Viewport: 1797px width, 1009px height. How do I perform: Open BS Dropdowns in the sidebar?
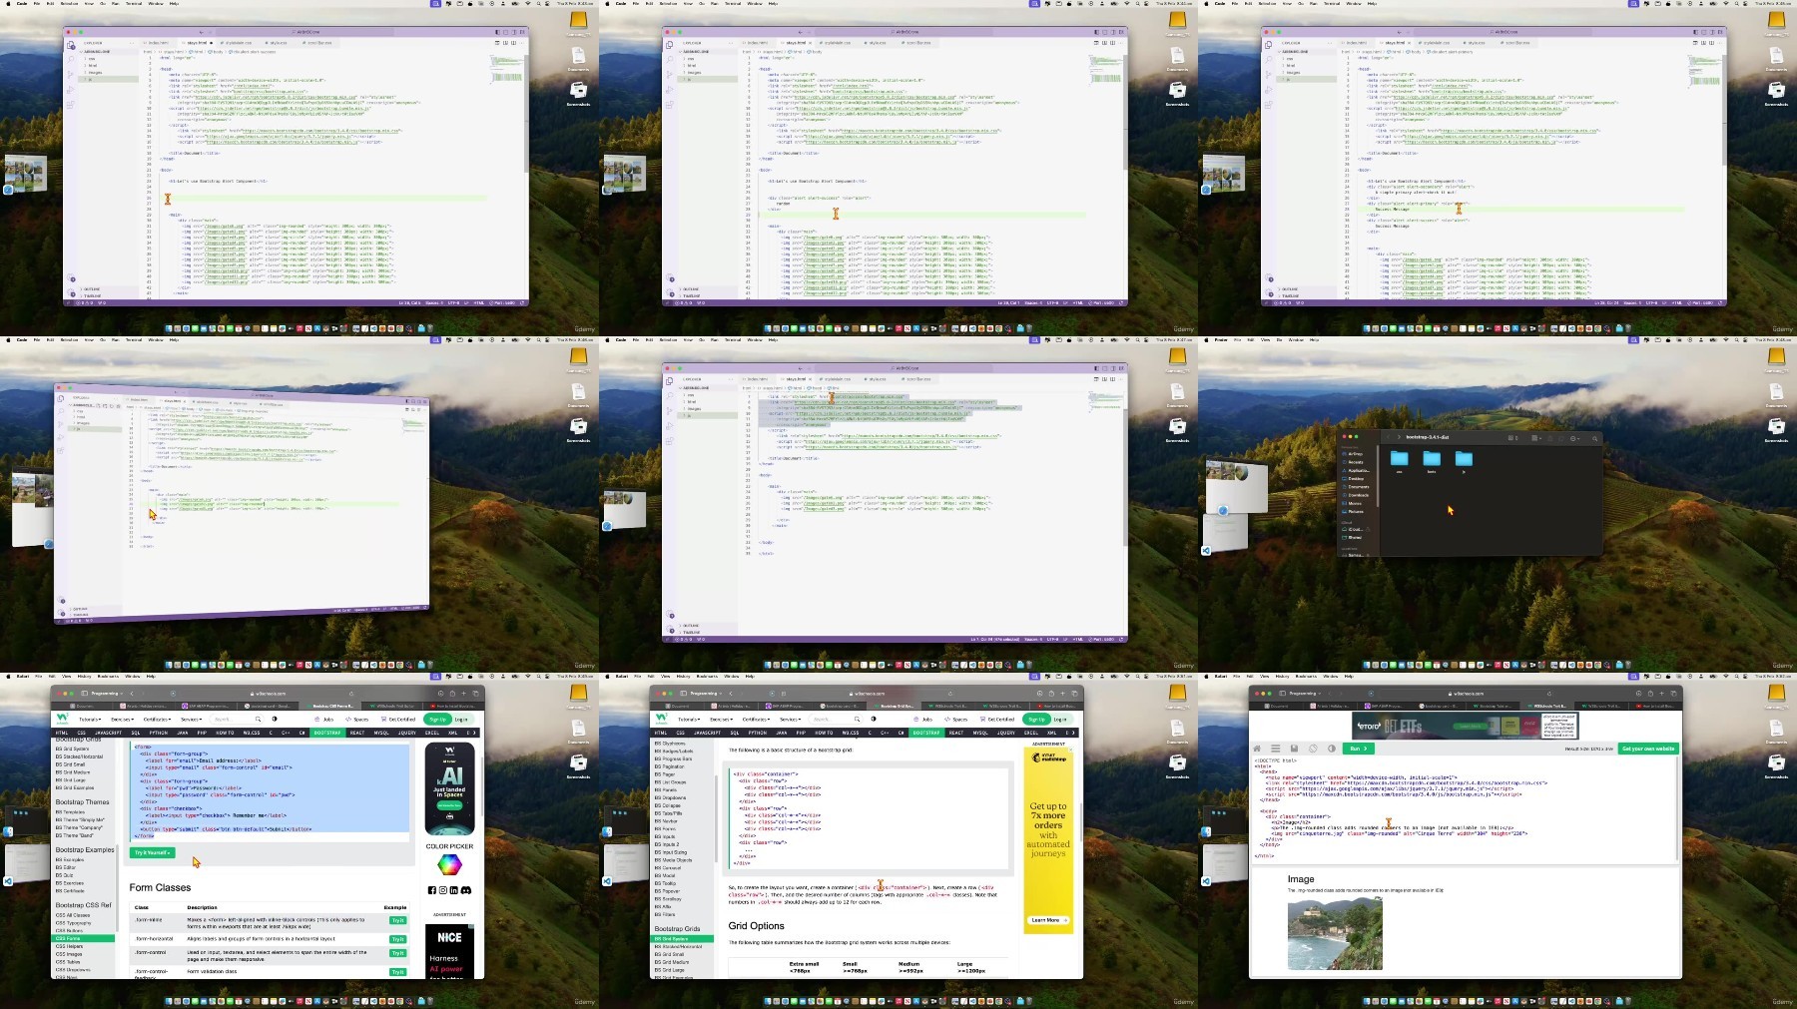(x=670, y=797)
